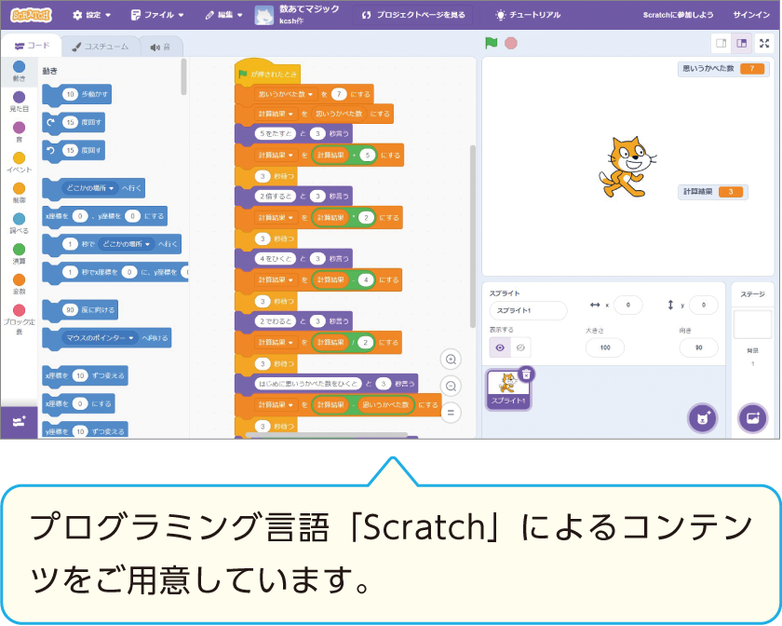
Task: Expand the ファイル file menu
Action: [157, 15]
